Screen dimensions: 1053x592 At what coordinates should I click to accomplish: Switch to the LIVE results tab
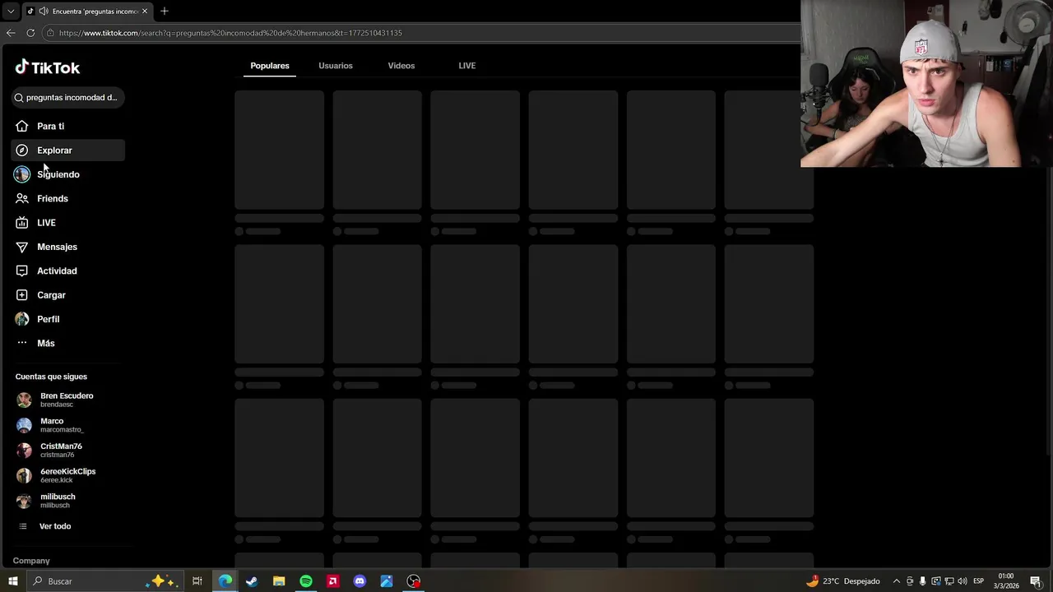point(467,66)
